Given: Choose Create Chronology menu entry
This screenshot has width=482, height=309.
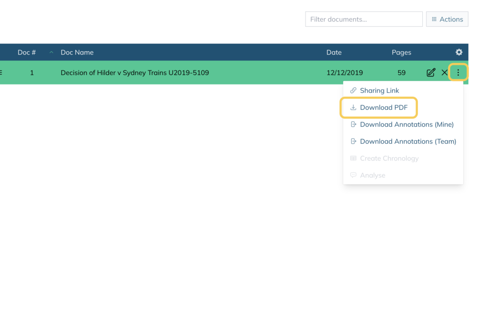Looking at the screenshot, I should click(x=403, y=158).
